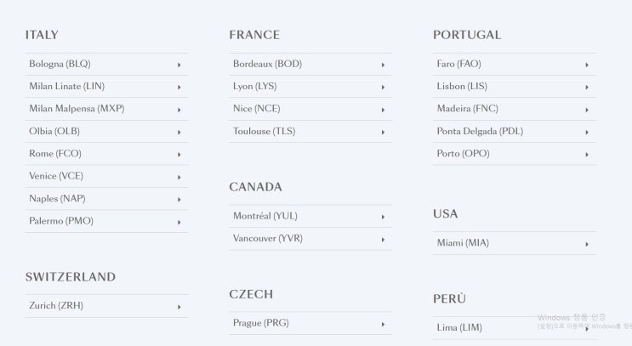
Task: Expand the Rome (FCO) arrow
Action: coord(179,155)
